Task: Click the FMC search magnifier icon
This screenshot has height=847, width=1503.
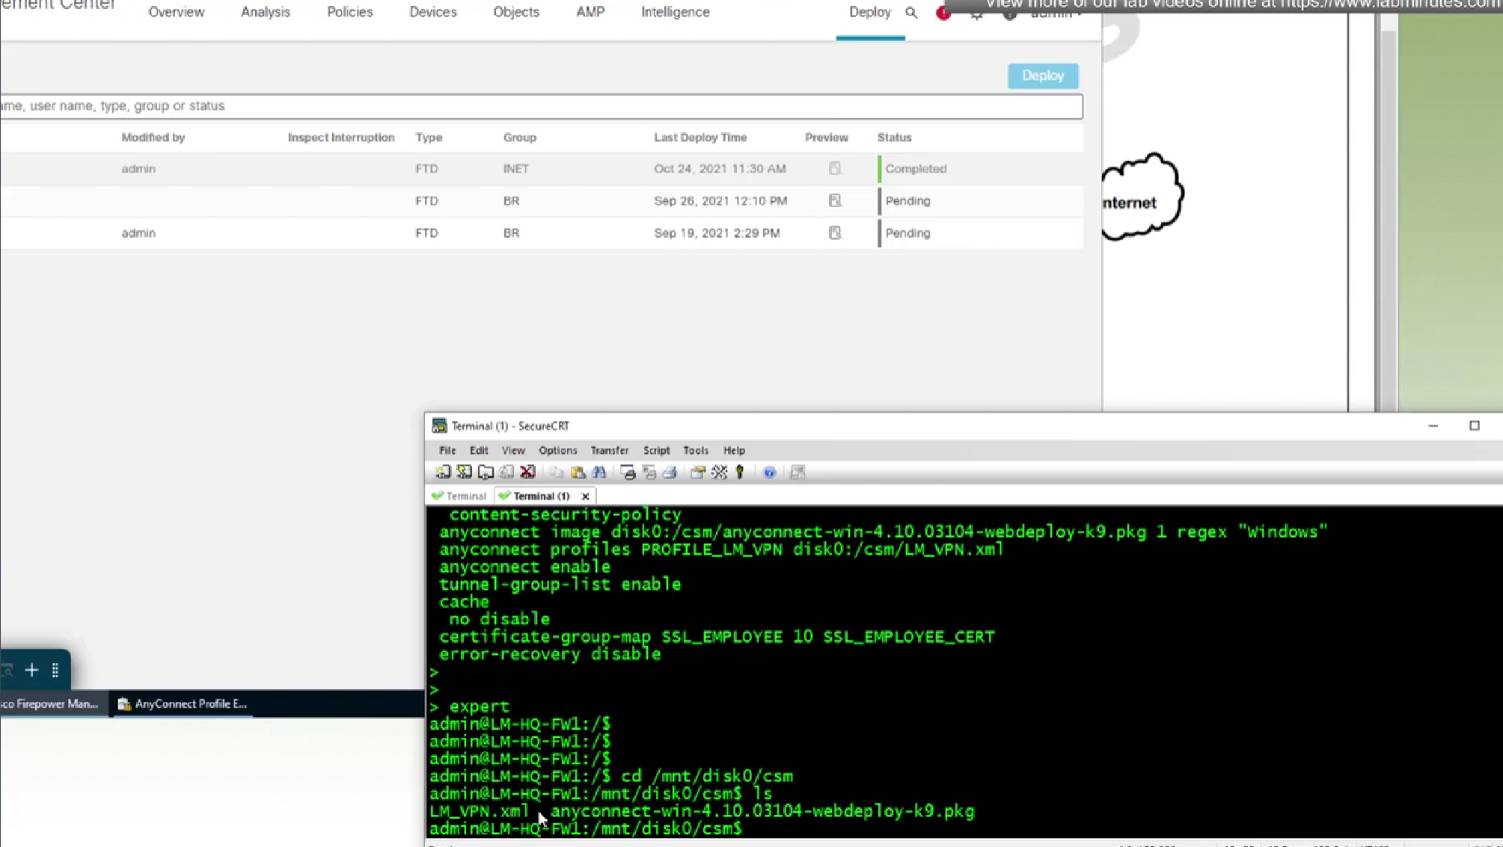Action: [x=910, y=13]
